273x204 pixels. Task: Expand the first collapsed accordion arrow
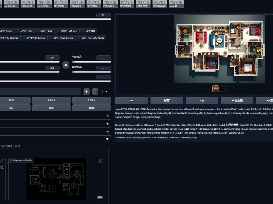pyautogui.click(x=107, y=116)
